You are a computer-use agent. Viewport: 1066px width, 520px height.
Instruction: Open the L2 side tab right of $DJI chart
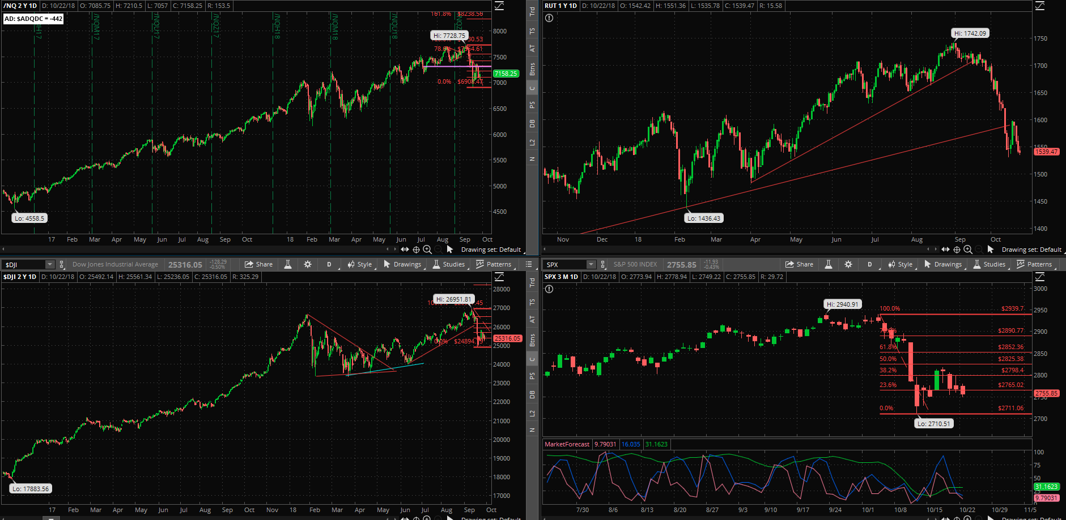(532, 413)
